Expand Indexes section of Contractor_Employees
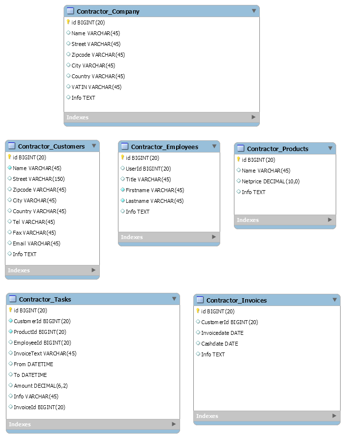Viewport: 345px width, 438px height. (214, 237)
